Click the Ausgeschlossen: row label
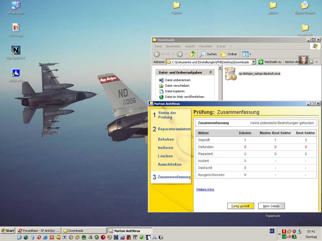 tap(212, 175)
